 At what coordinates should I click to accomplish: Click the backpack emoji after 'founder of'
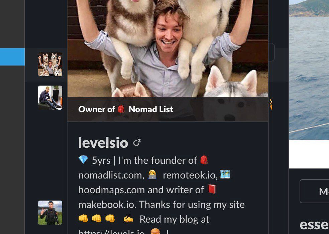tap(204, 160)
